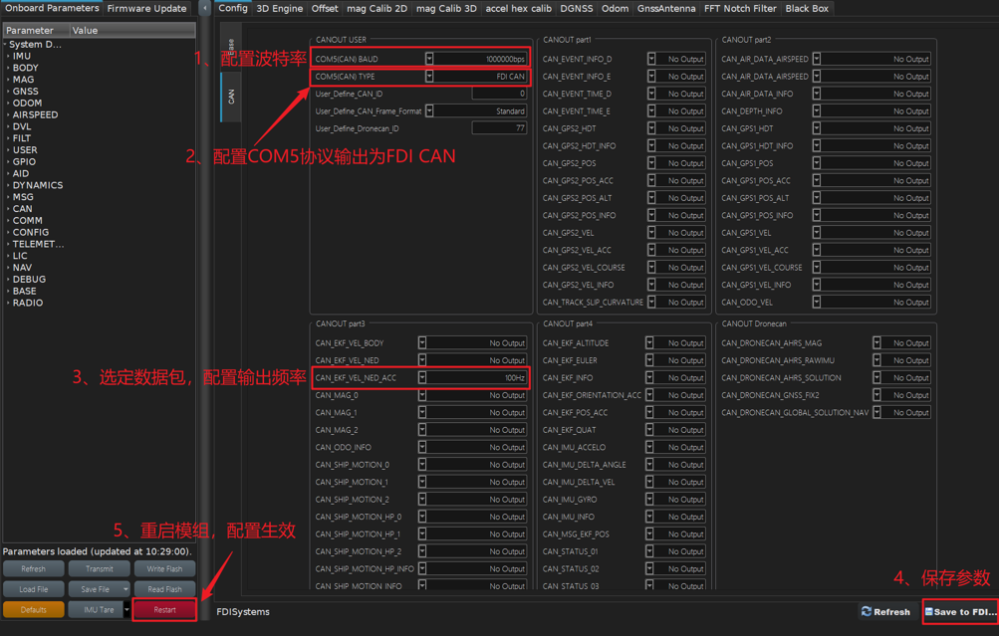Click the Transmit button
This screenshot has width=999, height=636.
pyautogui.click(x=99, y=569)
